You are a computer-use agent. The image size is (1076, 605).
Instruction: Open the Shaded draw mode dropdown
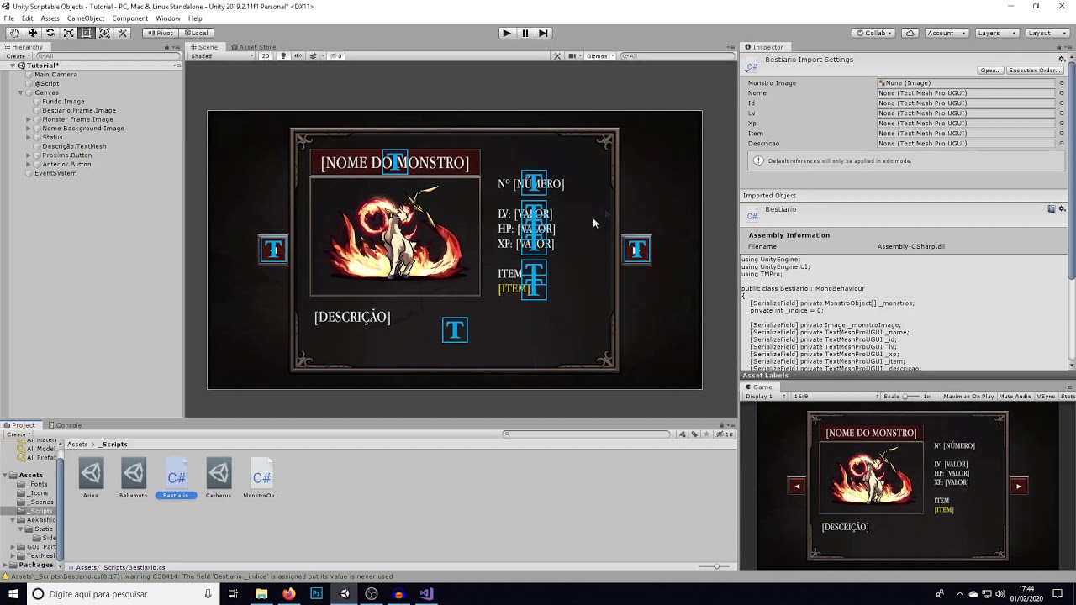pos(222,56)
